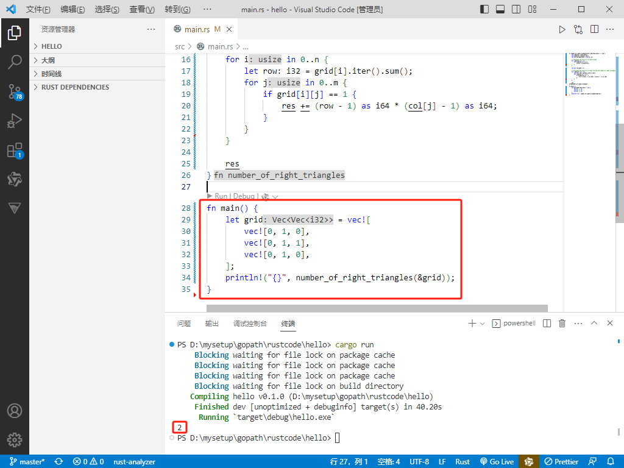Go to line via 行 27, 列 1
Viewport: 624px width, 468px height.
(349, 462)
